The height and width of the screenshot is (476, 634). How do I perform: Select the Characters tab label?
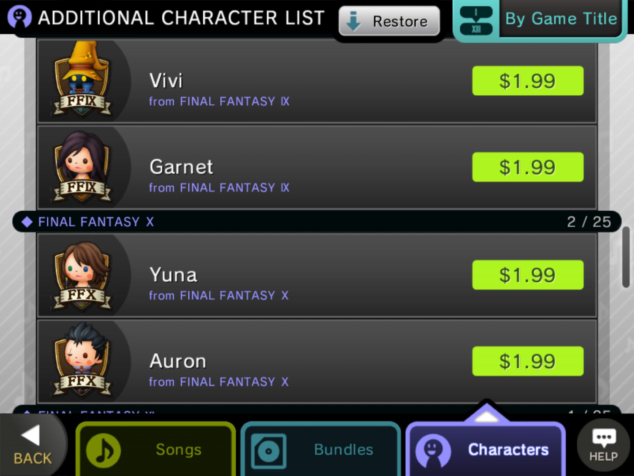tap(508, 449)
